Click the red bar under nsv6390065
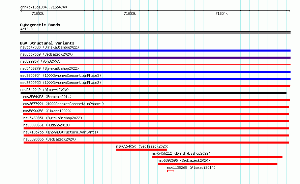Viewport: 300px width, 184px height. click(156, 143)
